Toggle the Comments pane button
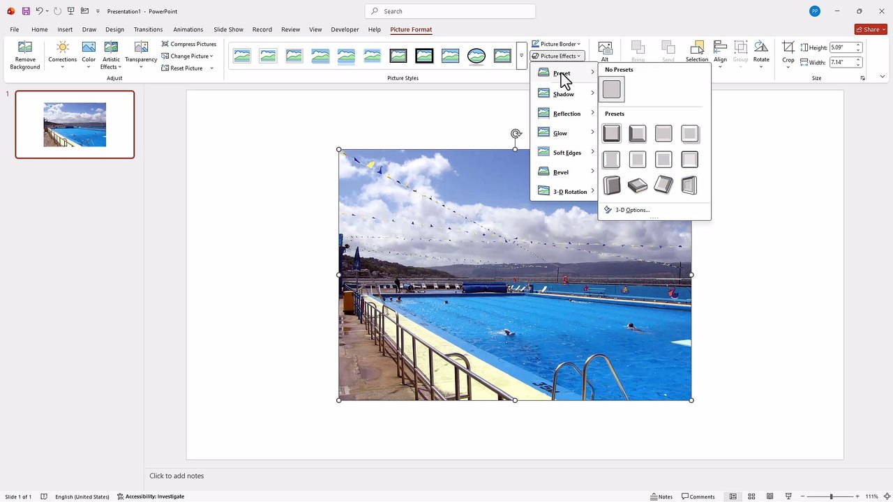This screenshot has height=502, width=893. point(697,496)
